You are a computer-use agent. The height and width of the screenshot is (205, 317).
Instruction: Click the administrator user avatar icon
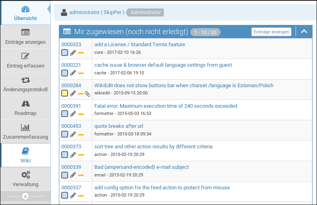(64, 12)
